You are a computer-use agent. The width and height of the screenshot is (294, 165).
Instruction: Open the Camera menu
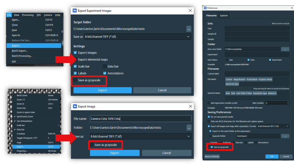[x=48, y=15]
